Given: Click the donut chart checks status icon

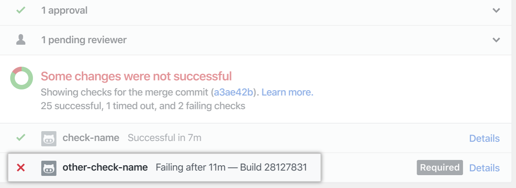Looking at the screenshot, I should coord(21,78).
